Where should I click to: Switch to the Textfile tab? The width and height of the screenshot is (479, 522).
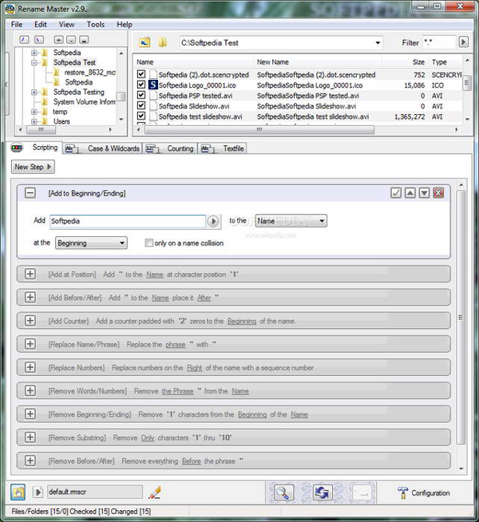(x=223, y=148)
